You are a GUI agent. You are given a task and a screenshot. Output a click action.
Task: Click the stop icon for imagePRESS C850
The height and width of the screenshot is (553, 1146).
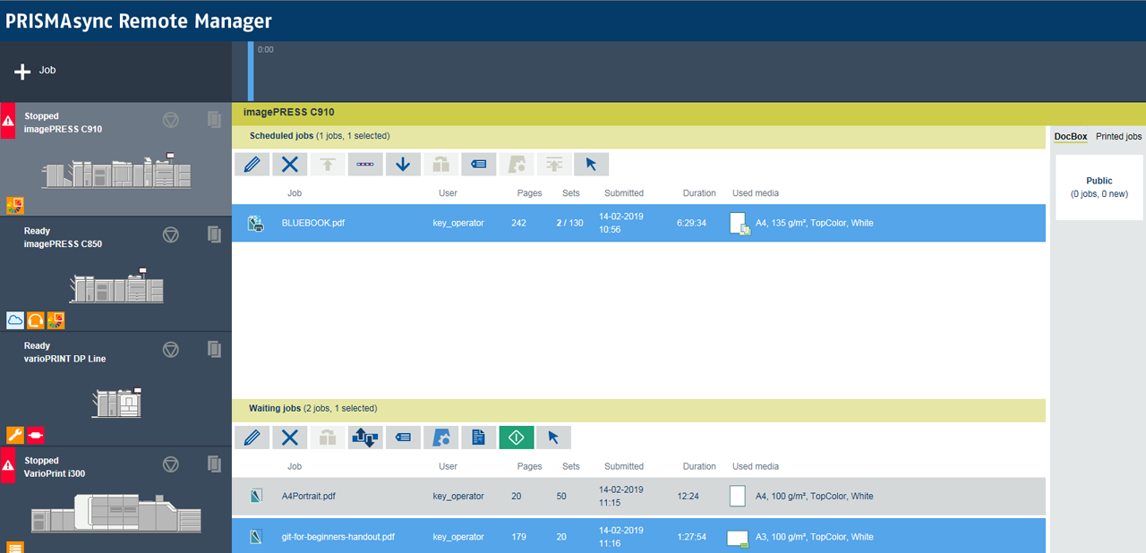coord(171,234)
